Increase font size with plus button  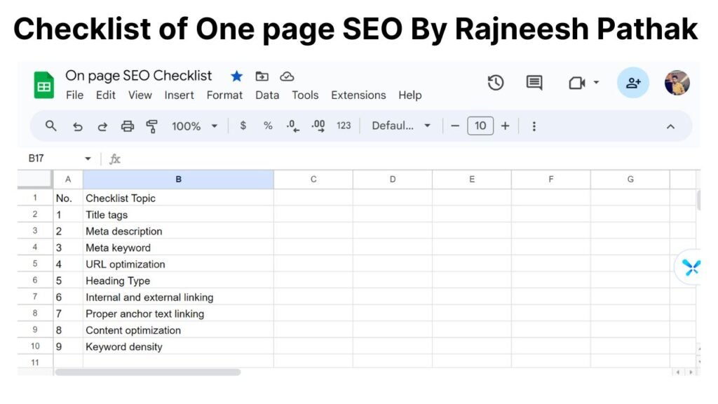pyautogui.click(x=505, y=126)
